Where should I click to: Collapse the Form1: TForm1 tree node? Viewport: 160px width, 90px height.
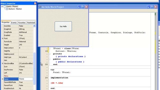click(2, 6)
